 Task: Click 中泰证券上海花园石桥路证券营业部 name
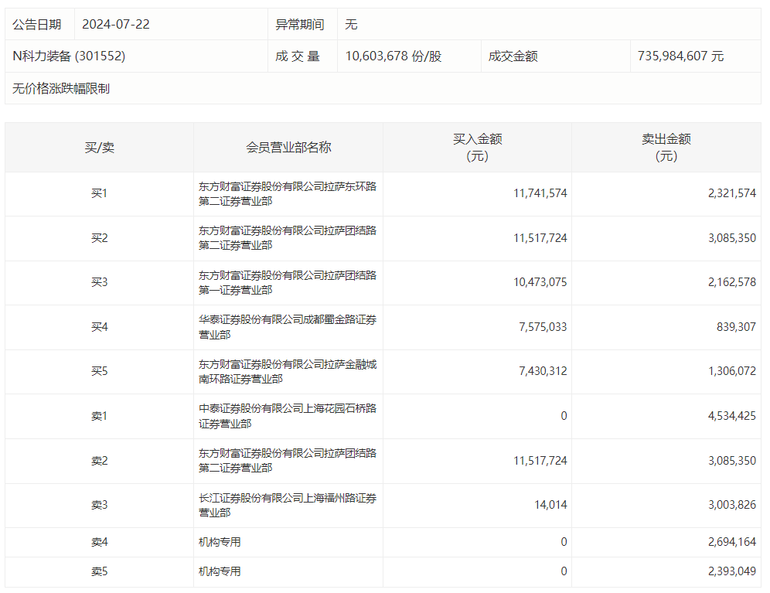tap(288, 416)
